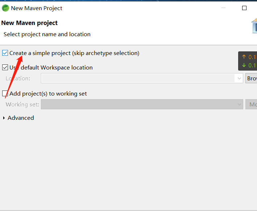Open the Location dropdown arrow

coord(239,78)
